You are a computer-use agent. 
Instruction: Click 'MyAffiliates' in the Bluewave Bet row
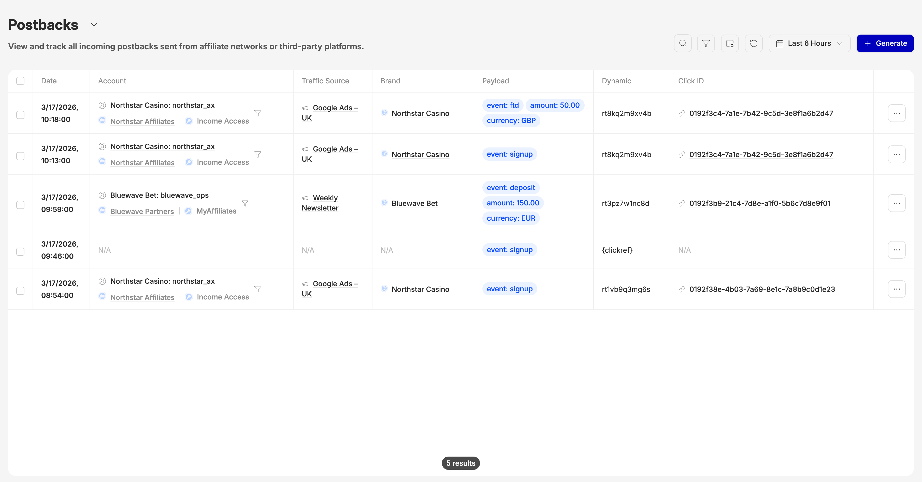(x=216, y=211)
